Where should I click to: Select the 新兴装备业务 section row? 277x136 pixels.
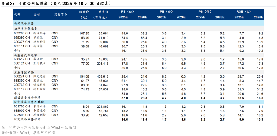[138, 23]
